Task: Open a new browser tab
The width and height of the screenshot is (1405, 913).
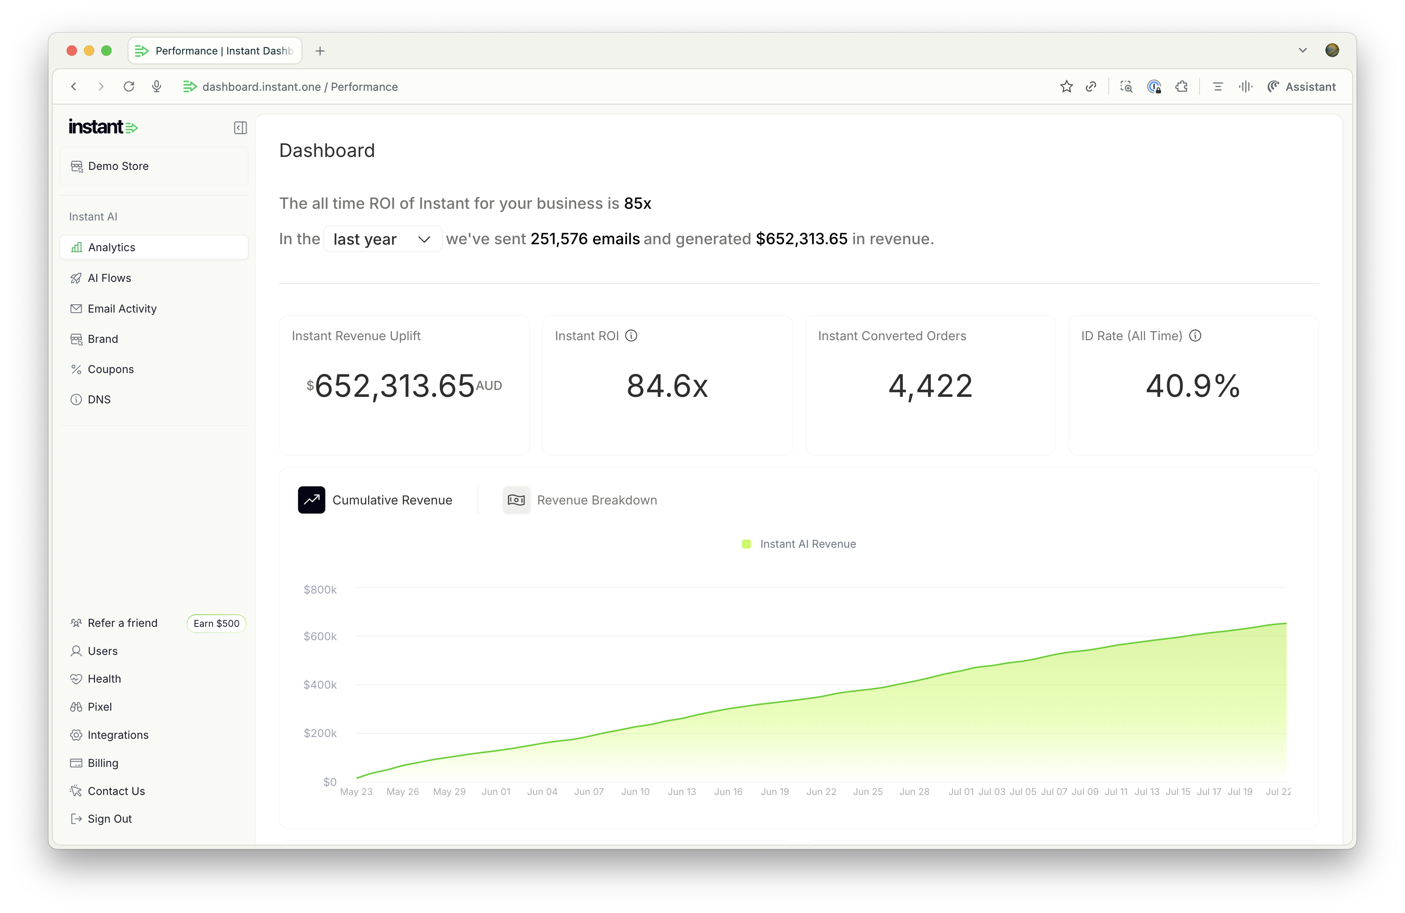Action: (x=320, y=51)
